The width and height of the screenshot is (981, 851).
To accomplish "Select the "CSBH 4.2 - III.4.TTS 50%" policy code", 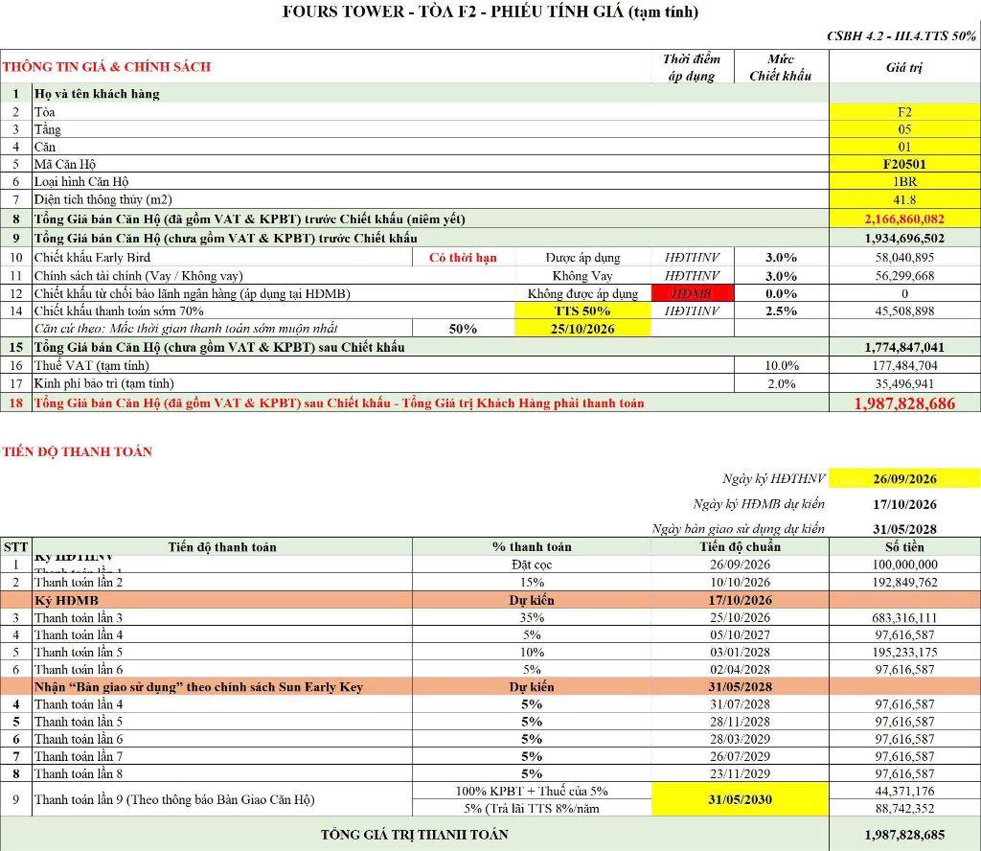I will 901,35.
